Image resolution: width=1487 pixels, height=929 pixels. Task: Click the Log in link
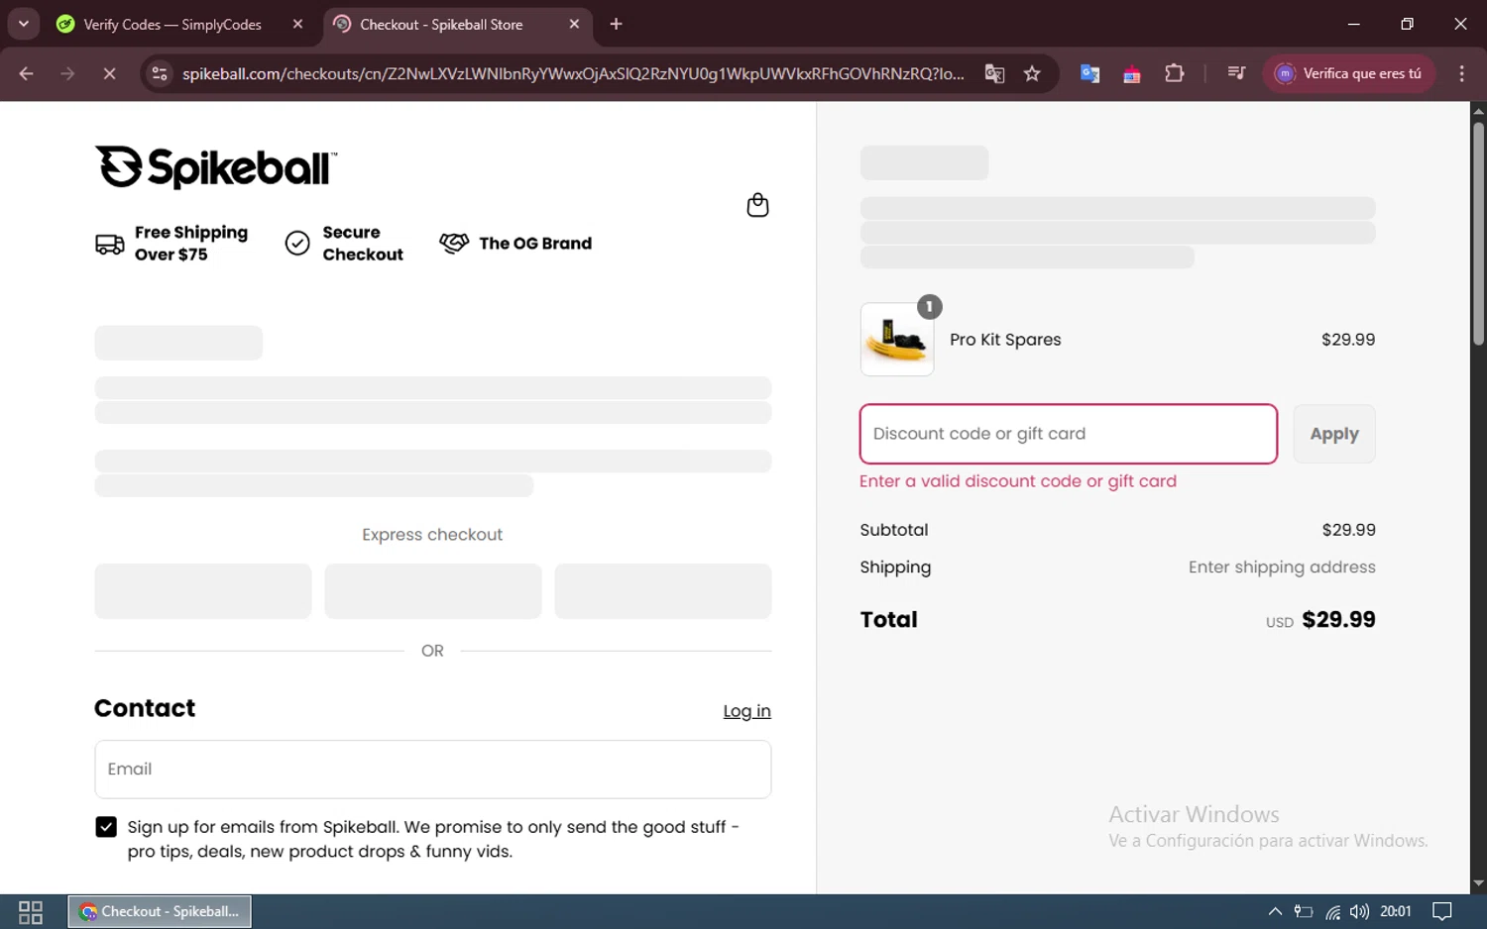coord(746,711)
